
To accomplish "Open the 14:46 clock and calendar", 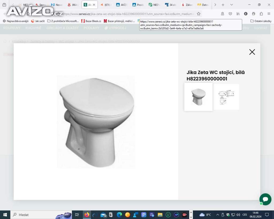I will [x=256, y=215].
